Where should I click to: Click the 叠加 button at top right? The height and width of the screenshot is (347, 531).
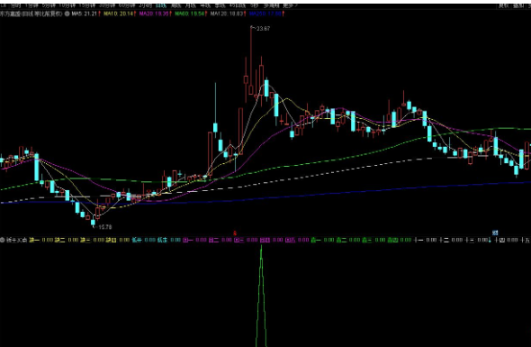click(x=518, y=5)
